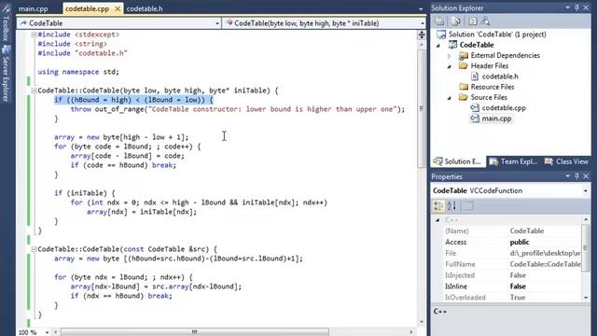
Task: Open the Toolbox side tab
Action: [6, 23]
